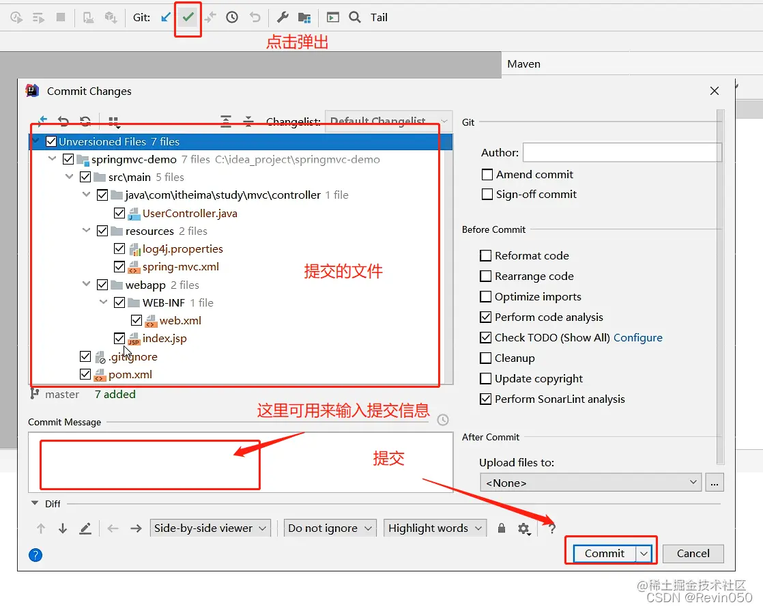
Task: Uncheck the UserController.java checkbox
Action: [119, 213]
